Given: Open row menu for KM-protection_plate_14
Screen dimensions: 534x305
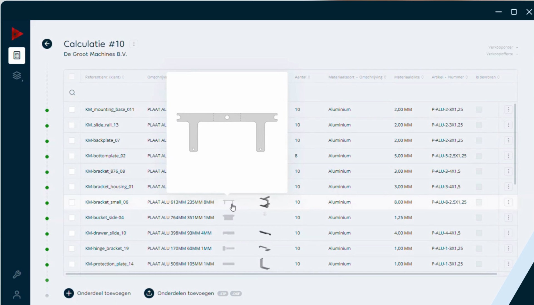Looking at the screenshot, I should [508, 264].
